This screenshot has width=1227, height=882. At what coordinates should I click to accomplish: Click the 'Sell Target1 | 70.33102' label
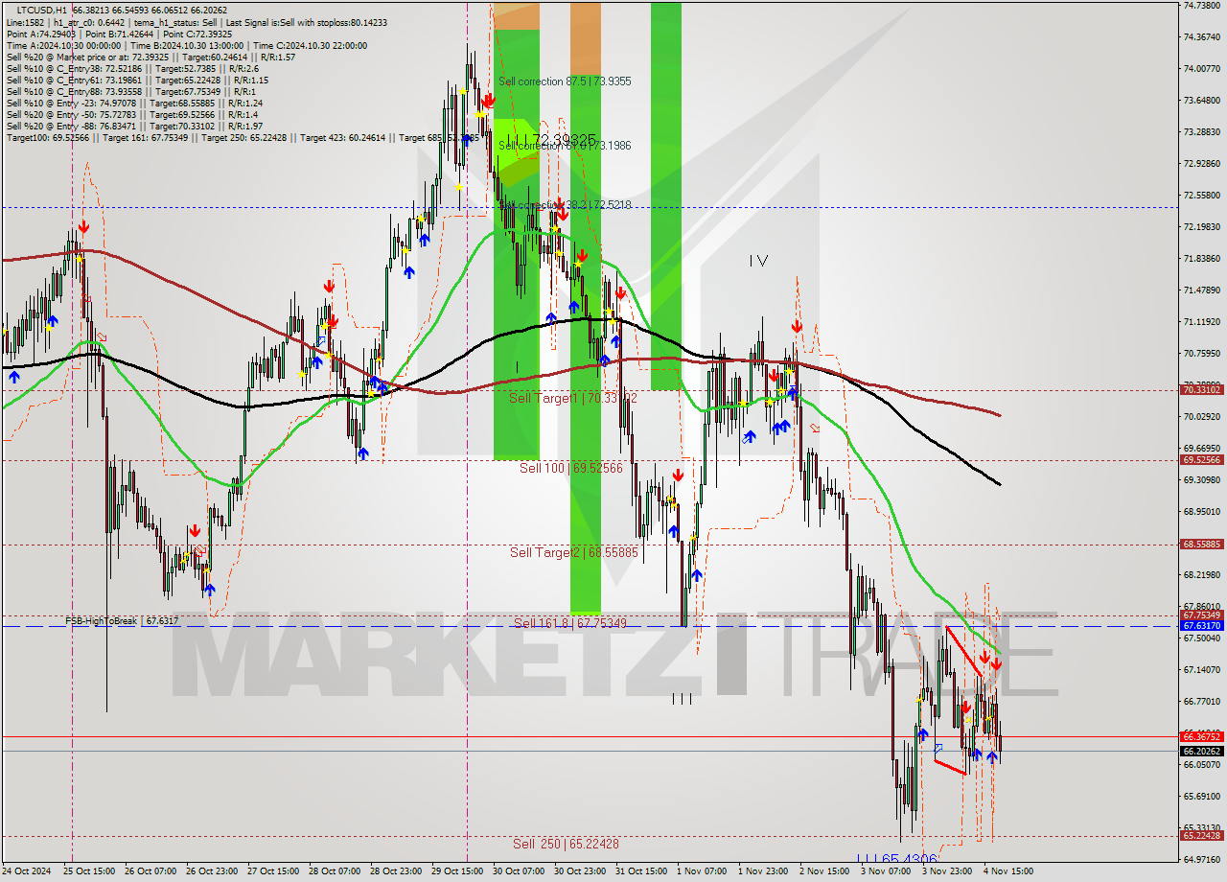(573, 397)
